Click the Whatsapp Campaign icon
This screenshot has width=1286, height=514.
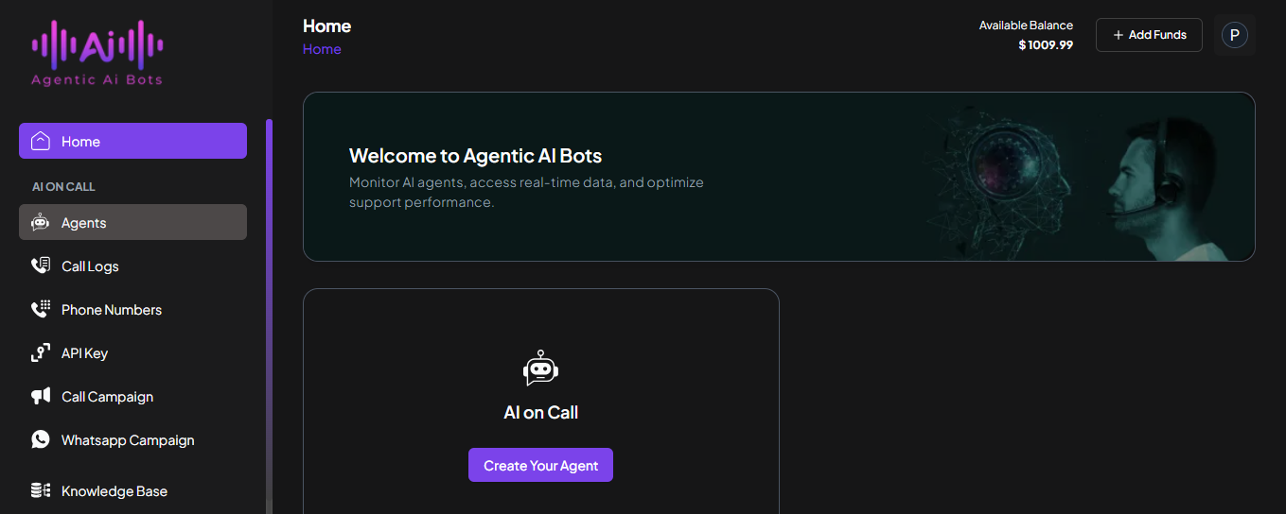point(41,440)
